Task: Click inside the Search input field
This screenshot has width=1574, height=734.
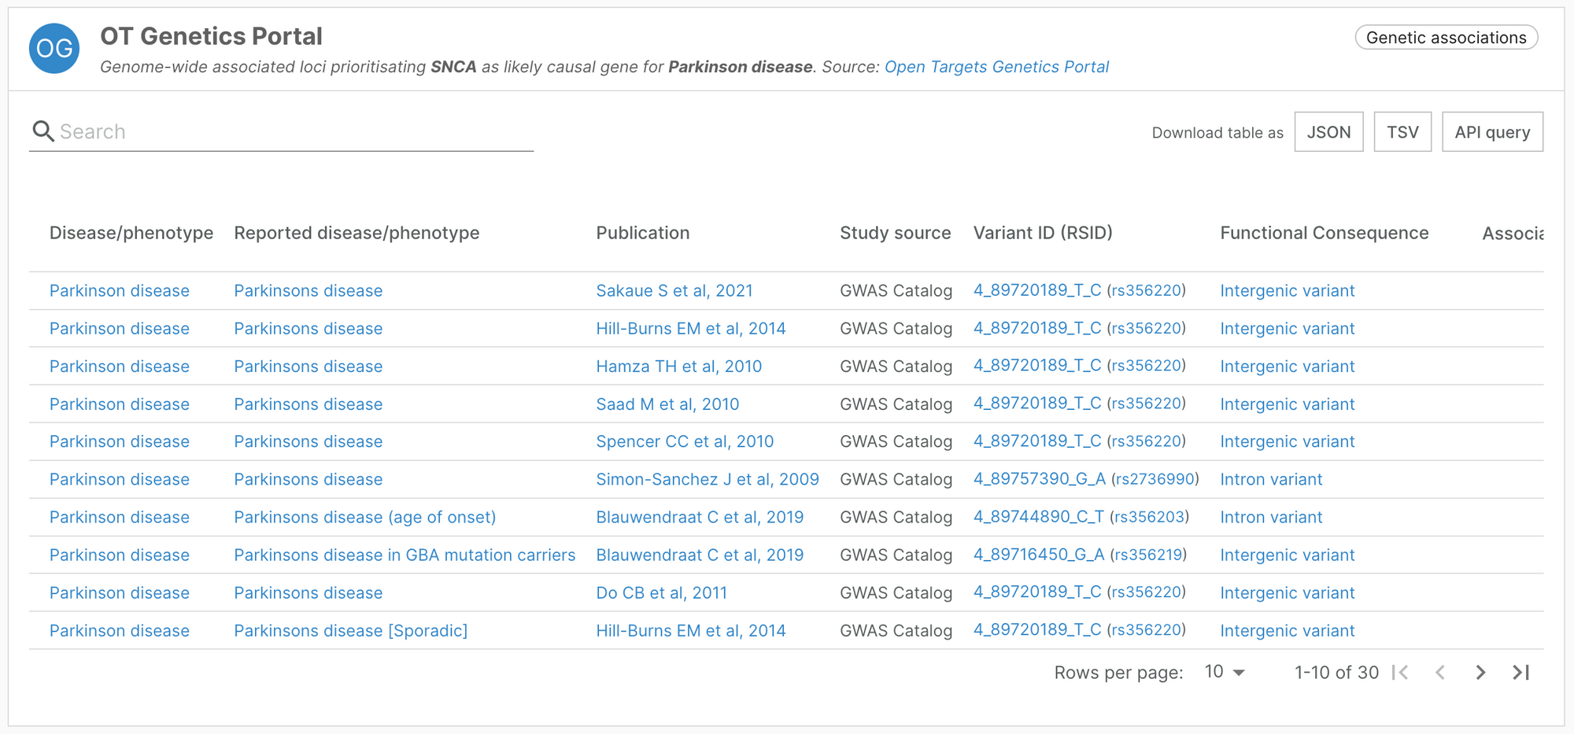Action: click(236, 131)
